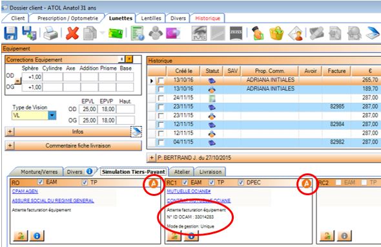Click the printer icon in toolbar
Screen dimensions: 381x247
[x=50, y=34]
